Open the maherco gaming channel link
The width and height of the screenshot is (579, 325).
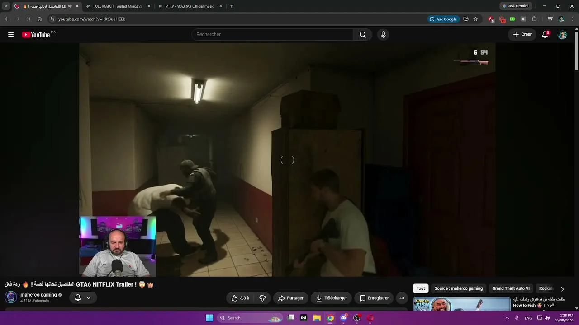tap(38, 295)
